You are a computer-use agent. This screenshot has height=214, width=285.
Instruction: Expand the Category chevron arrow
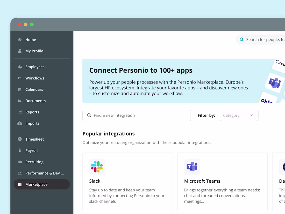click(251, 115)
